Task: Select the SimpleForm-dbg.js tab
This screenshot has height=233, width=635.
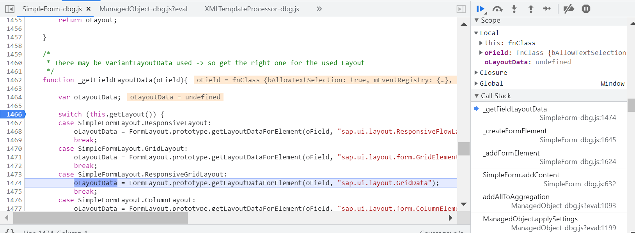Action: click(52, 9)
